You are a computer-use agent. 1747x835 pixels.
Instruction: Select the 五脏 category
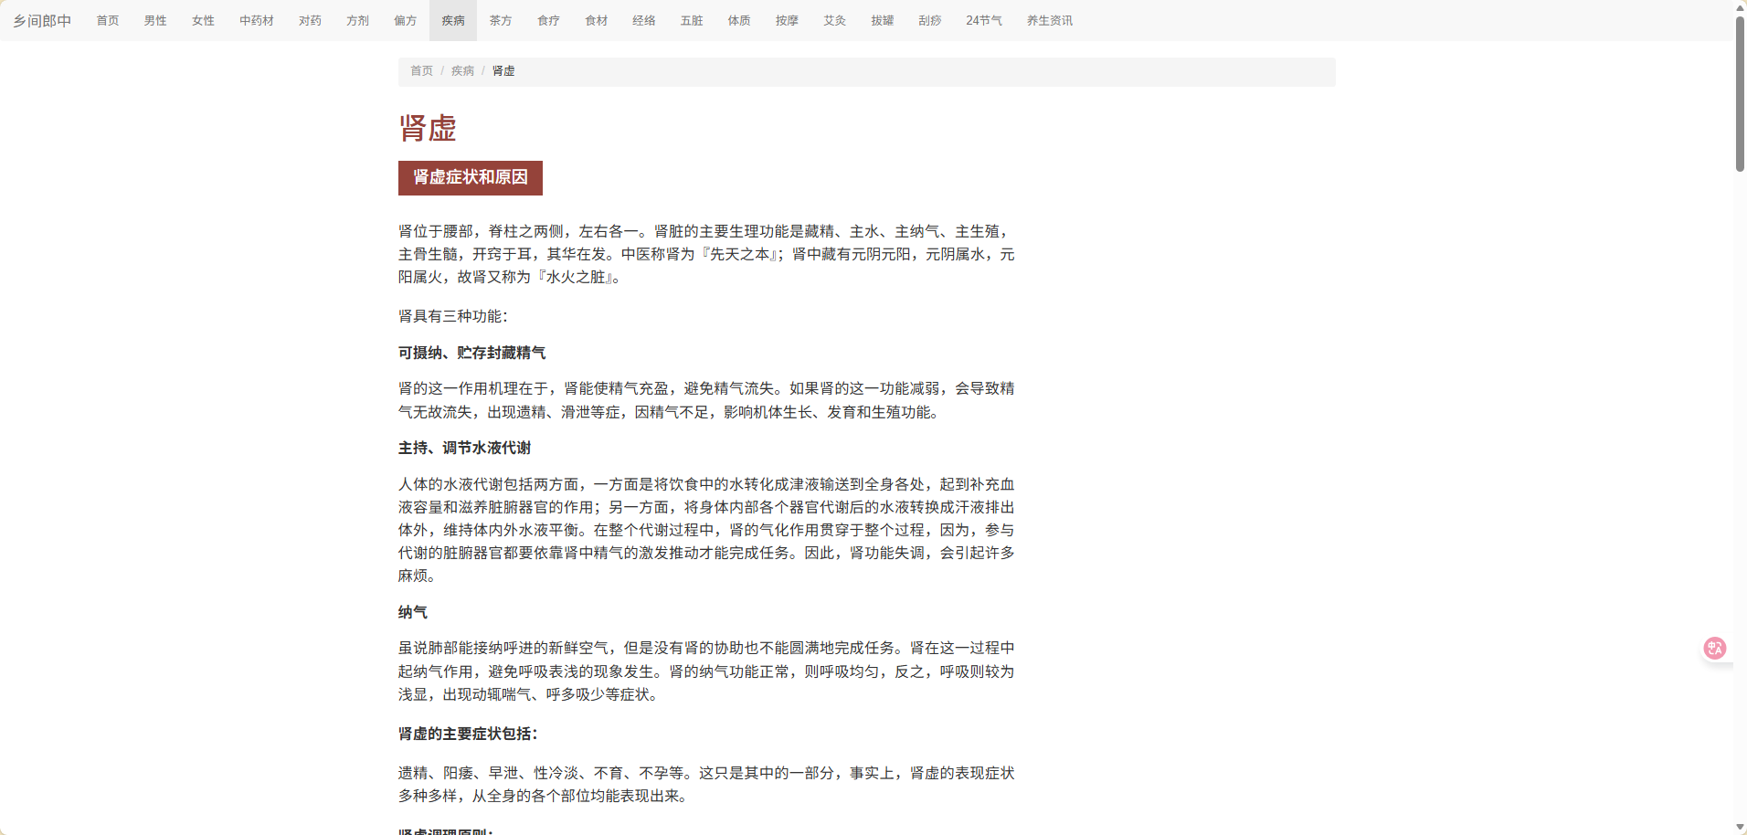pos(691,20)
